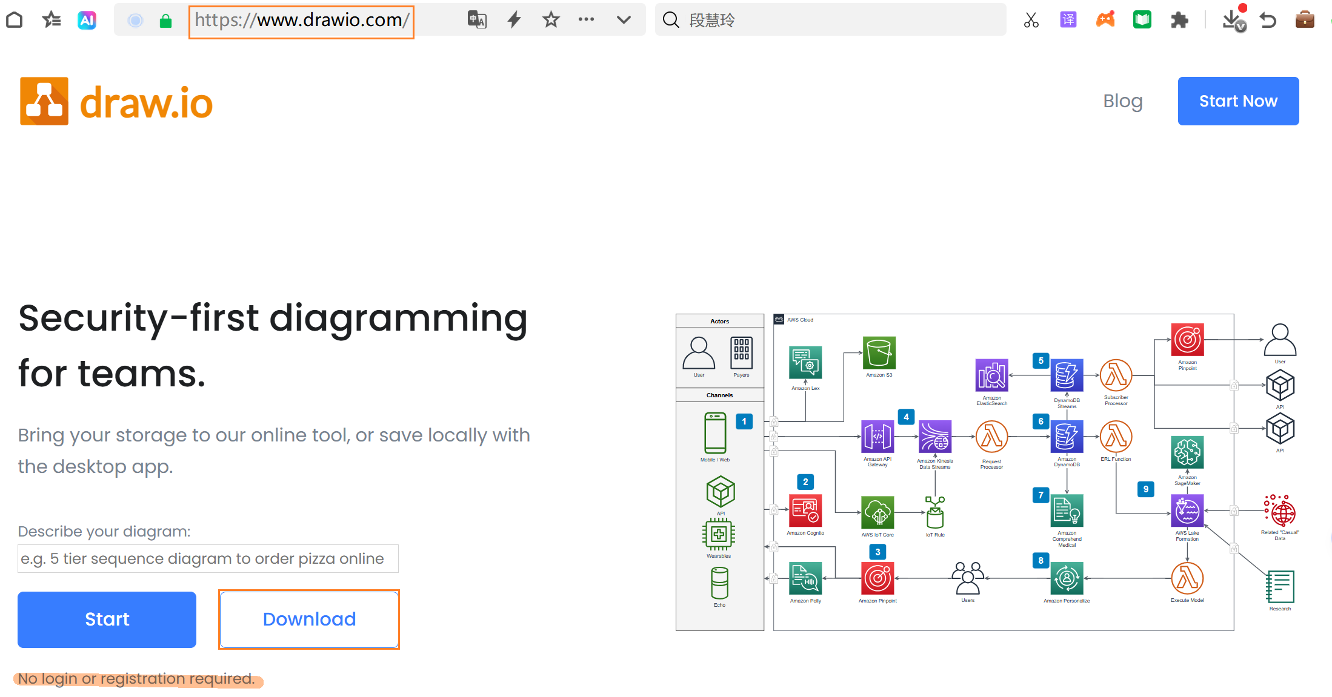
Task: Click the lightning bolt speed mode icon
Action: tap(514, 20)
